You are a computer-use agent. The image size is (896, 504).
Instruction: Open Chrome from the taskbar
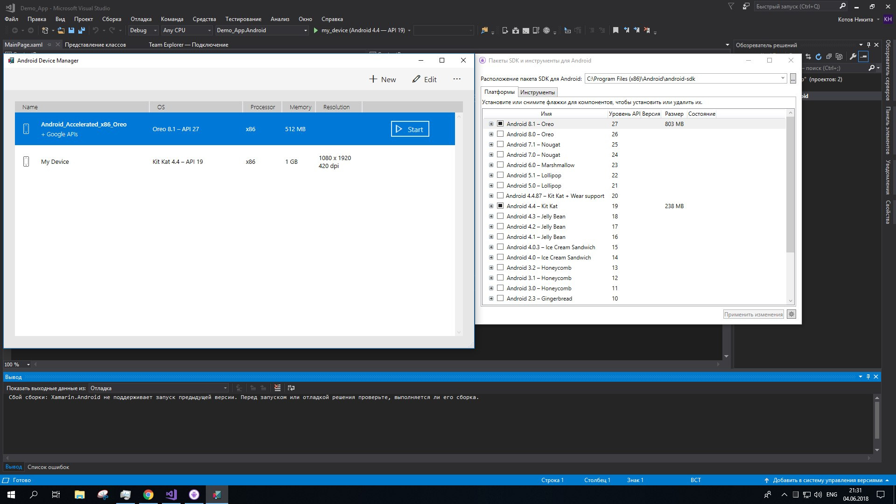(x=148, y=495)
